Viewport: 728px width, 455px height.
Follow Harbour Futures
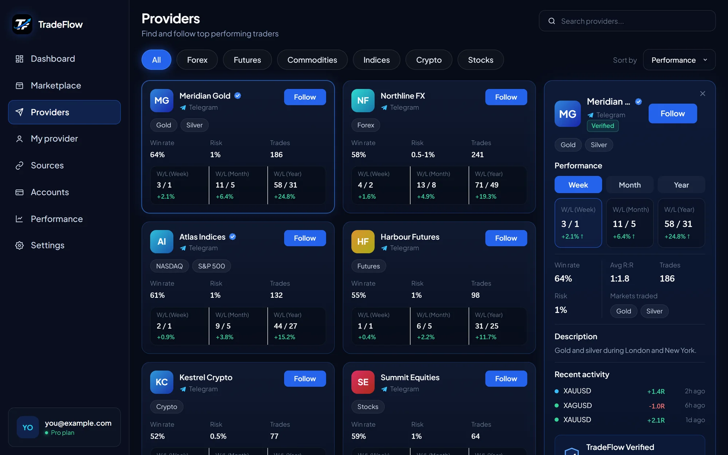(506, 238)
